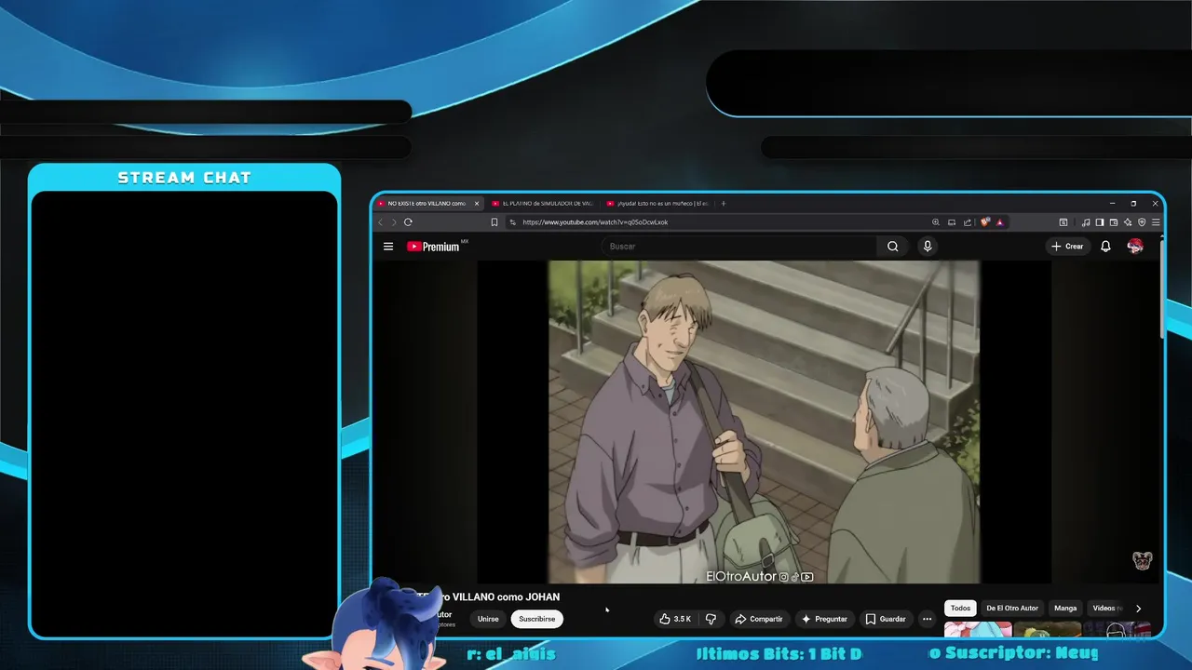Open the browser main menu icon
The image size is (1192, 670).
click(1156, 222)
